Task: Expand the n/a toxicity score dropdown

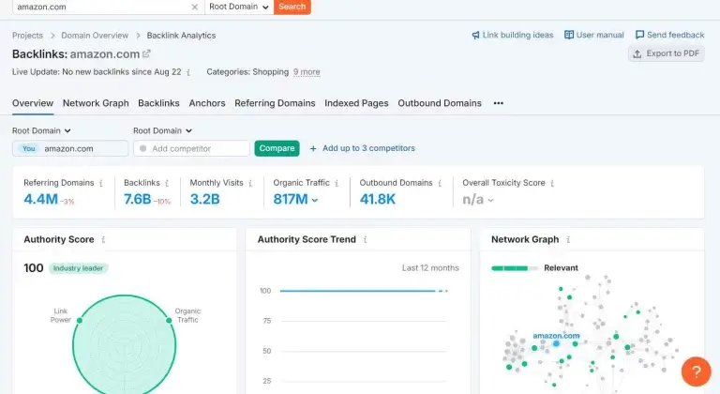Action: [x=491, y=200]
